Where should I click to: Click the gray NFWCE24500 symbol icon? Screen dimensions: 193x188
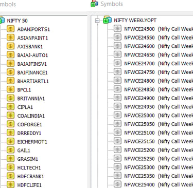point(117,29)
